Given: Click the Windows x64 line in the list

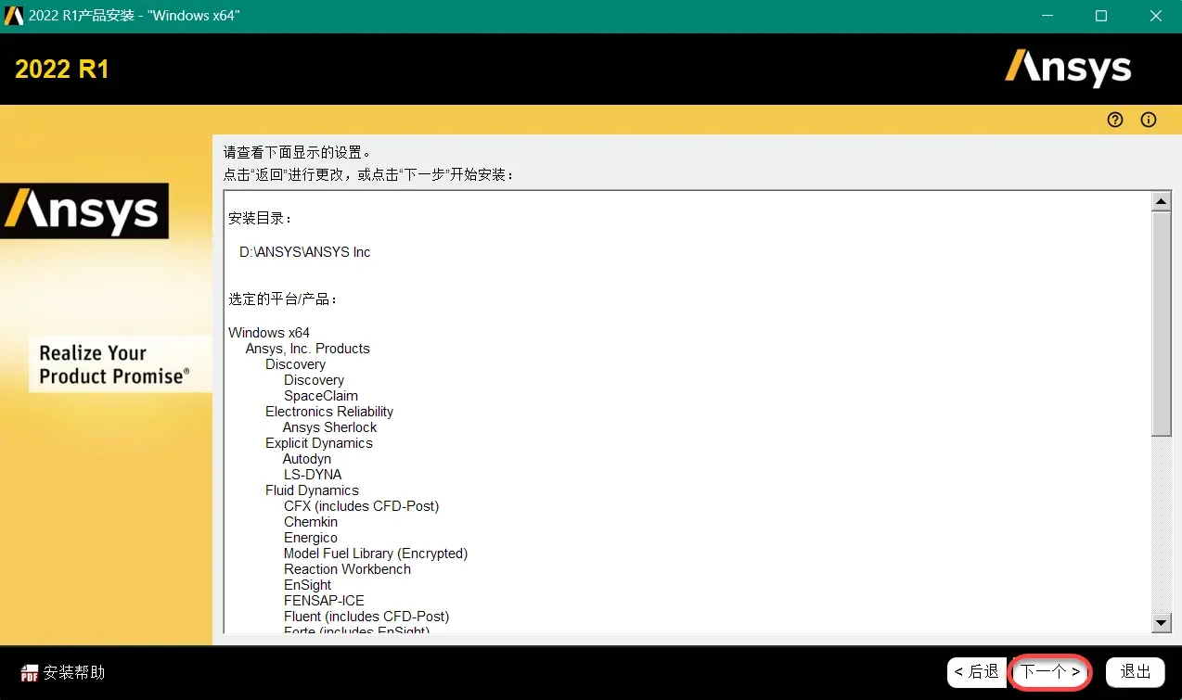Looking at the screenshot, I should tap(269, 333).
